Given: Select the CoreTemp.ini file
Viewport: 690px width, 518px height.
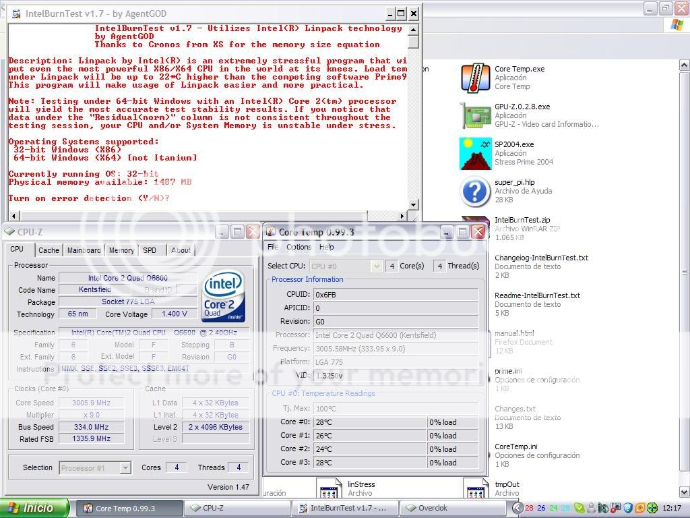Looking at the screenshot, I should click(x=516, y=447).
